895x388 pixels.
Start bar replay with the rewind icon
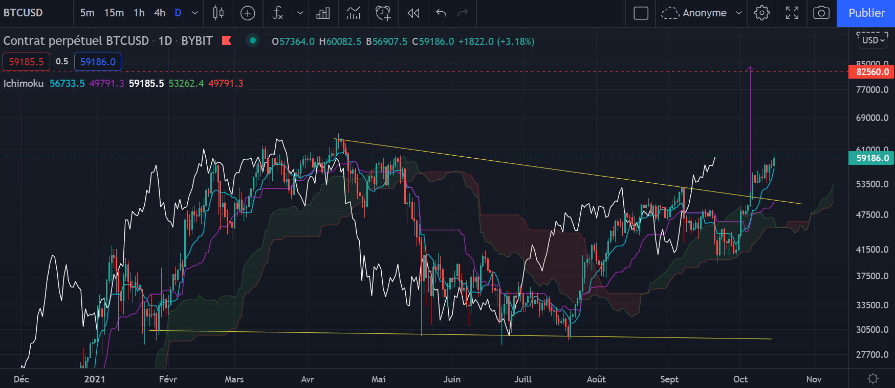coord(413,13)
